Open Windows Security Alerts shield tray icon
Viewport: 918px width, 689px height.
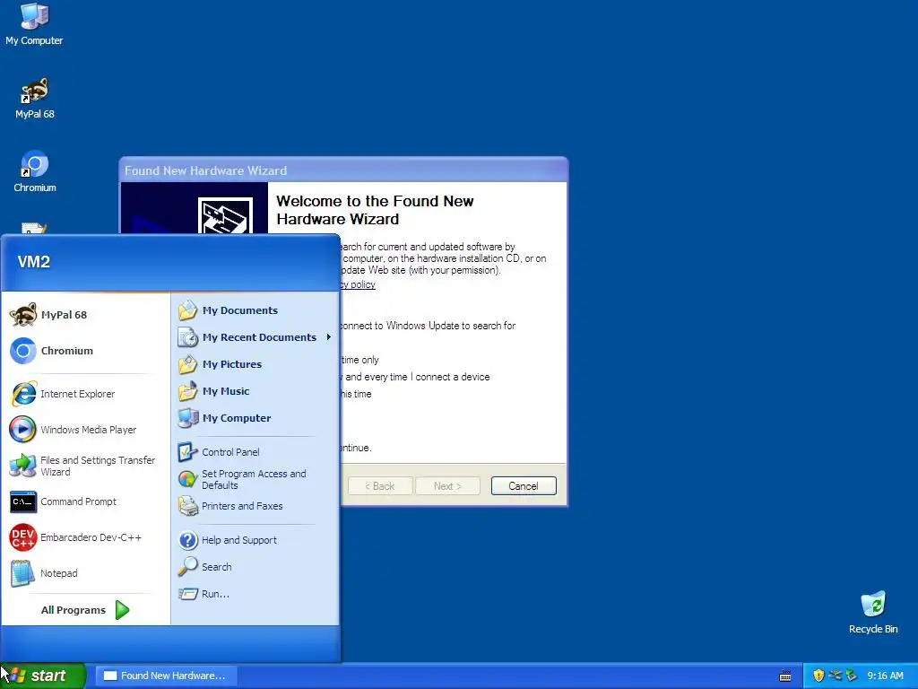coord(818,676)
